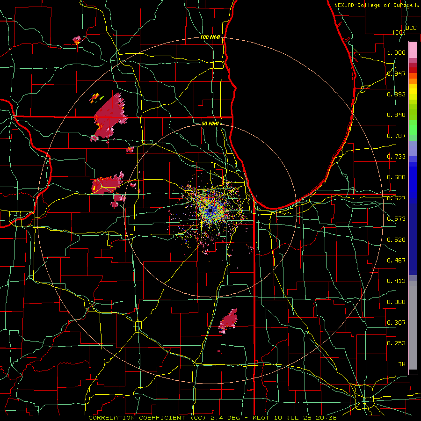The image size is (421, 421).
Task: Pick the orange color bar segment
Action: [413, 81]
